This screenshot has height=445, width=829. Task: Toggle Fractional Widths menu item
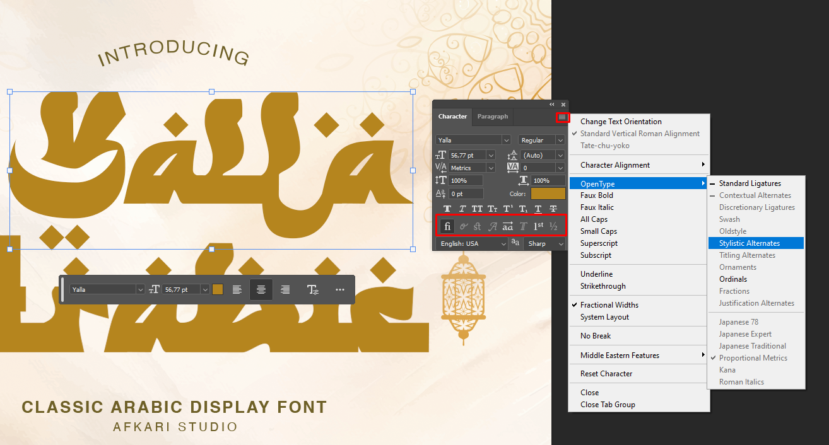(639, 305)
